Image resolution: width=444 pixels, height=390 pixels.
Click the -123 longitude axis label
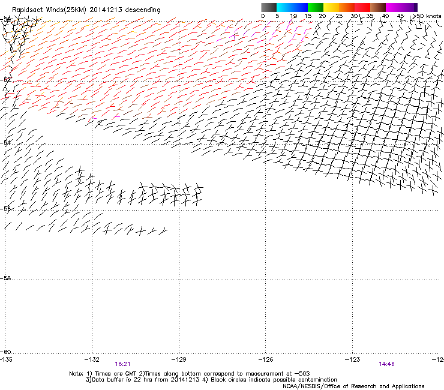[353, 359]
